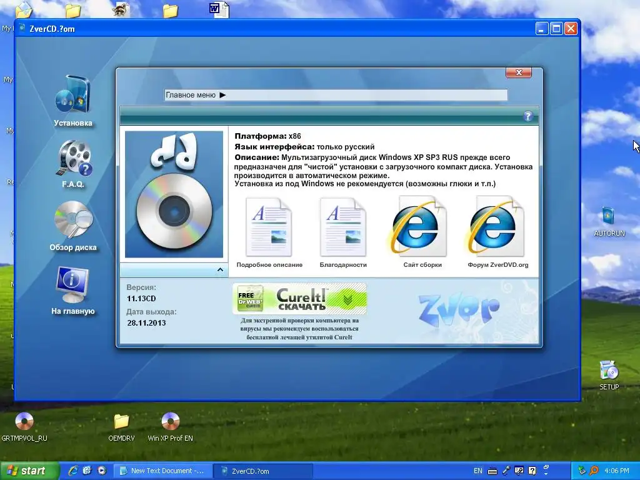Click the blue help question mark icon
This screenshot has width=640, height=480.
[527, 116]
